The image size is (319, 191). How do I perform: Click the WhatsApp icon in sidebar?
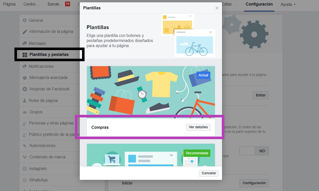[25, 180]
